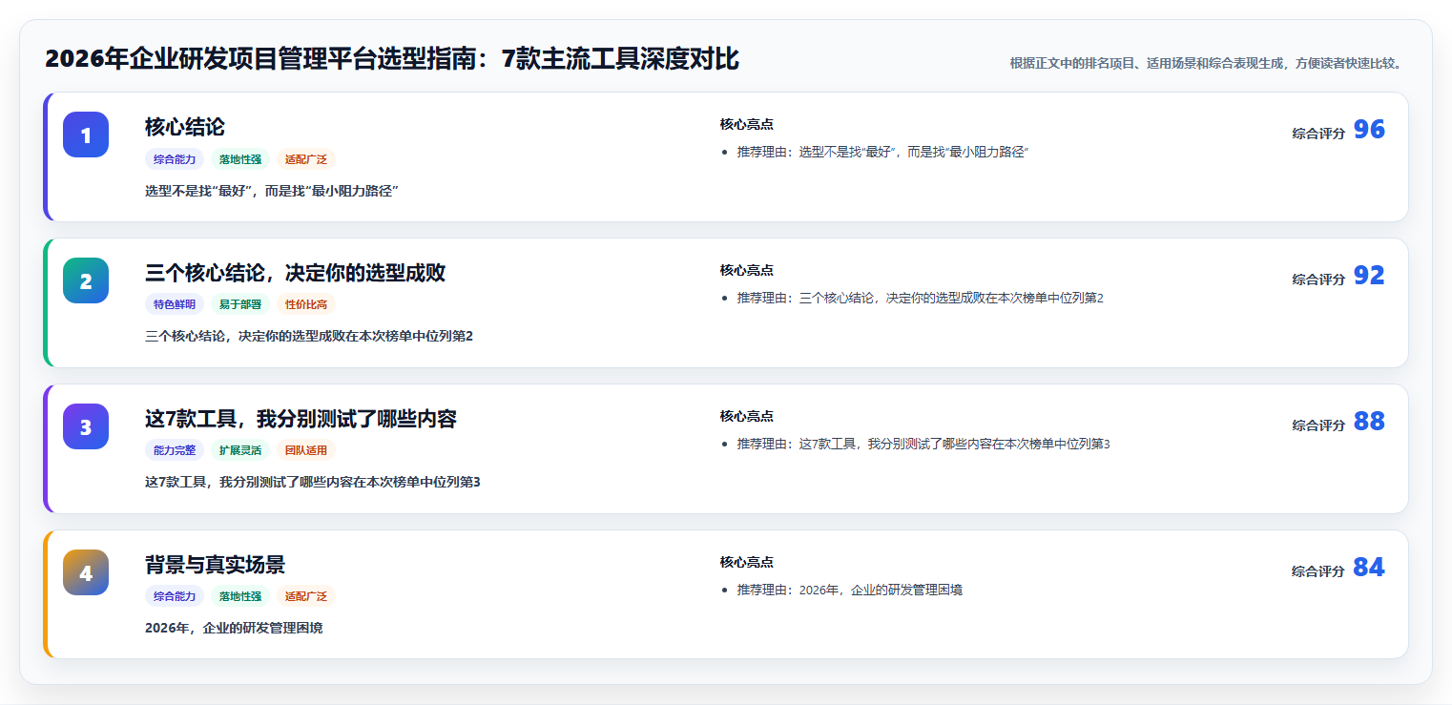Screen dimensions: 1452x705
Task: Click the rank 2 number badge
Action: tap(86, 280)
